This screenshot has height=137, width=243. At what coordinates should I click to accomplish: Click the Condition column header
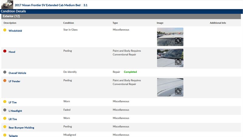point(68,23)
